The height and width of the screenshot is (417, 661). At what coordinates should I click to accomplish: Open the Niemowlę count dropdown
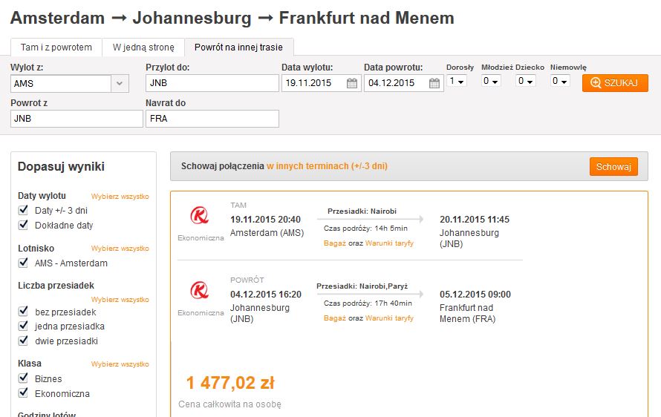[560, 81]
